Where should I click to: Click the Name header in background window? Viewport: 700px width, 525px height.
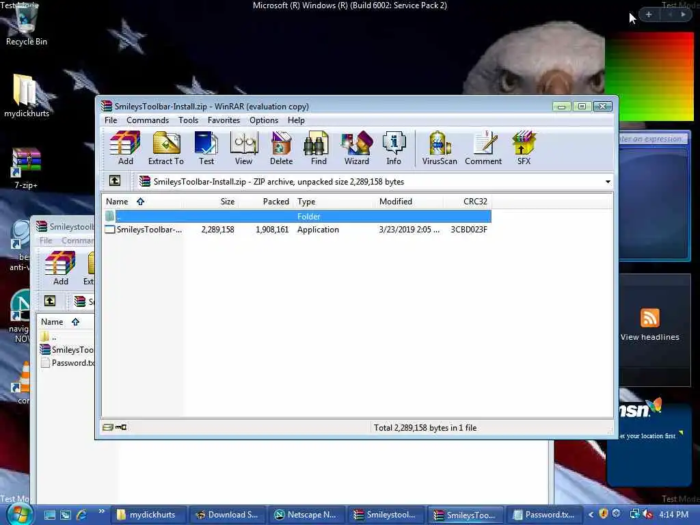tap(66, 321)
